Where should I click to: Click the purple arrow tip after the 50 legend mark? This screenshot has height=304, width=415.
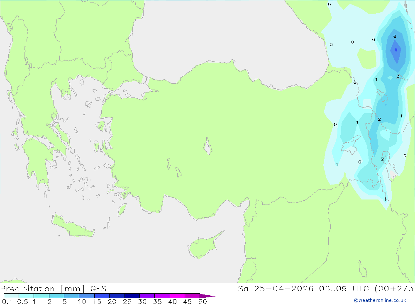[x=208, y=296]
